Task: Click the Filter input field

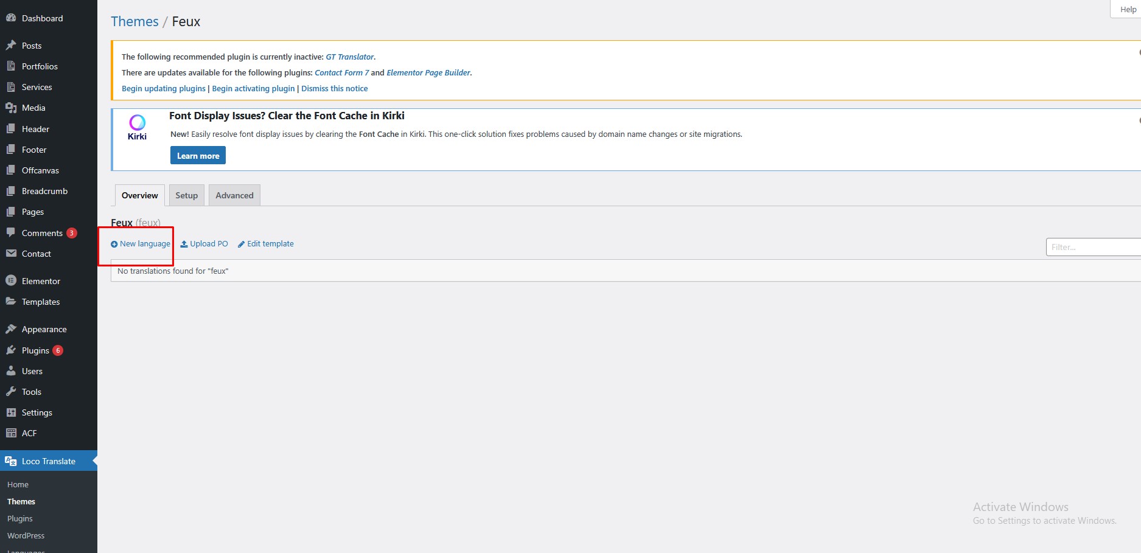Action: tap(1093, 247)
